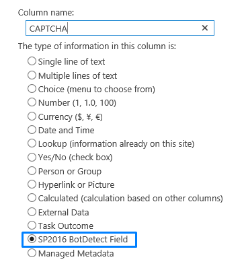Select Managed Metadata column type

coord(32,253)
